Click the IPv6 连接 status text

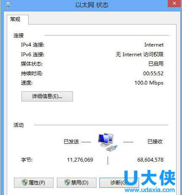coord(139,55)
